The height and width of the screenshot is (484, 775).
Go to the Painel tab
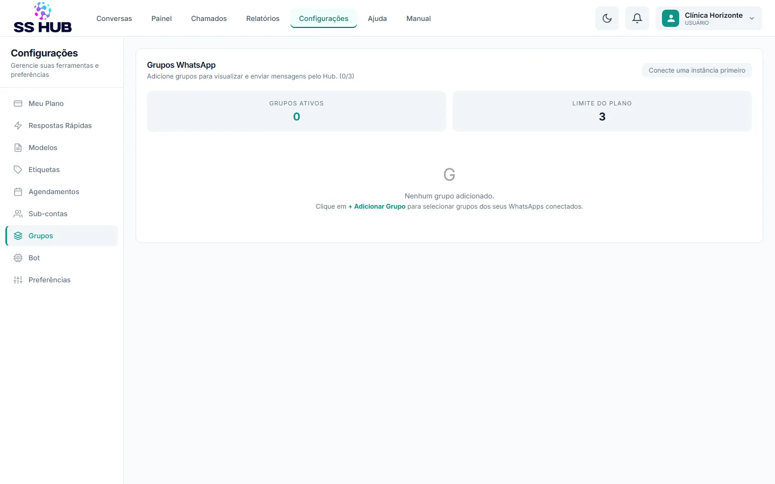coord(161,18)
